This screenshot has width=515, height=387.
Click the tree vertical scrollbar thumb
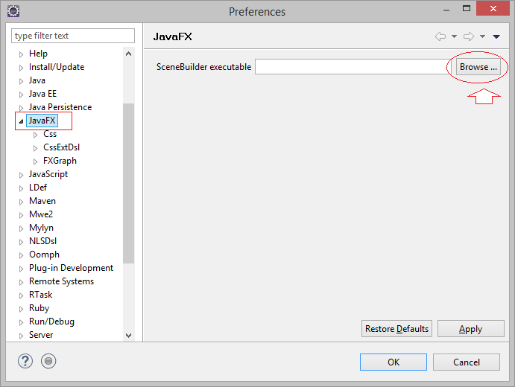coord(129,183)
